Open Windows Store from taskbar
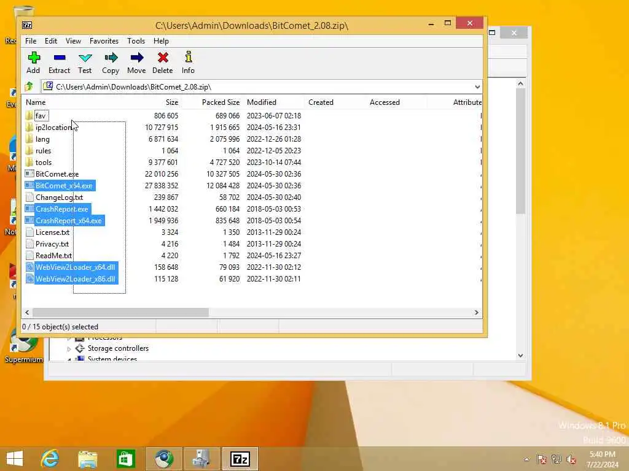629x471 pixels. (x=125, y=459)
